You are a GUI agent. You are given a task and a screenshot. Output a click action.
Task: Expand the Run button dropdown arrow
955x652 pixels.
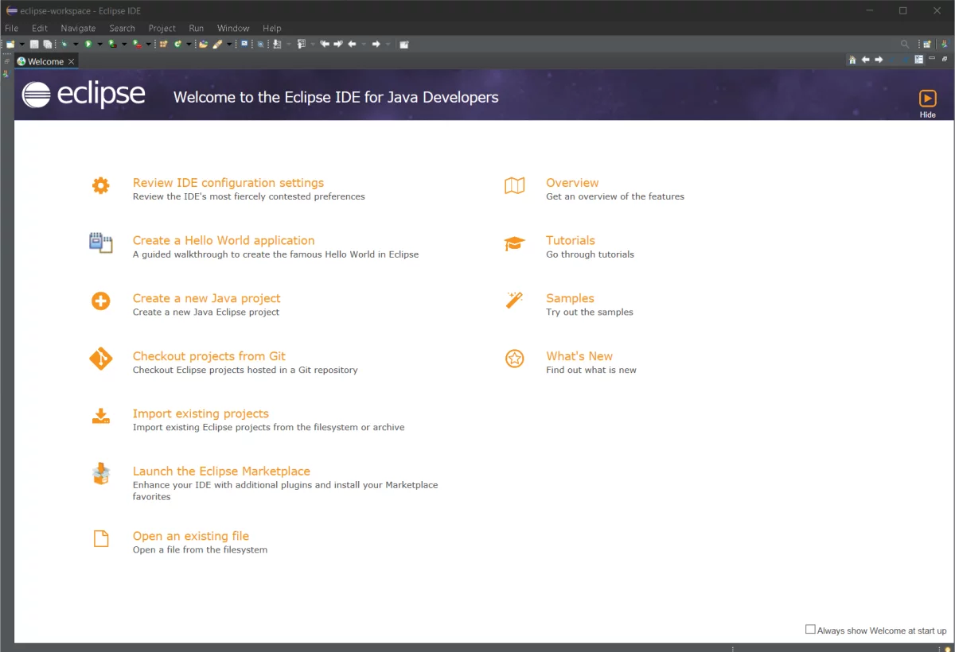point(99,45)
